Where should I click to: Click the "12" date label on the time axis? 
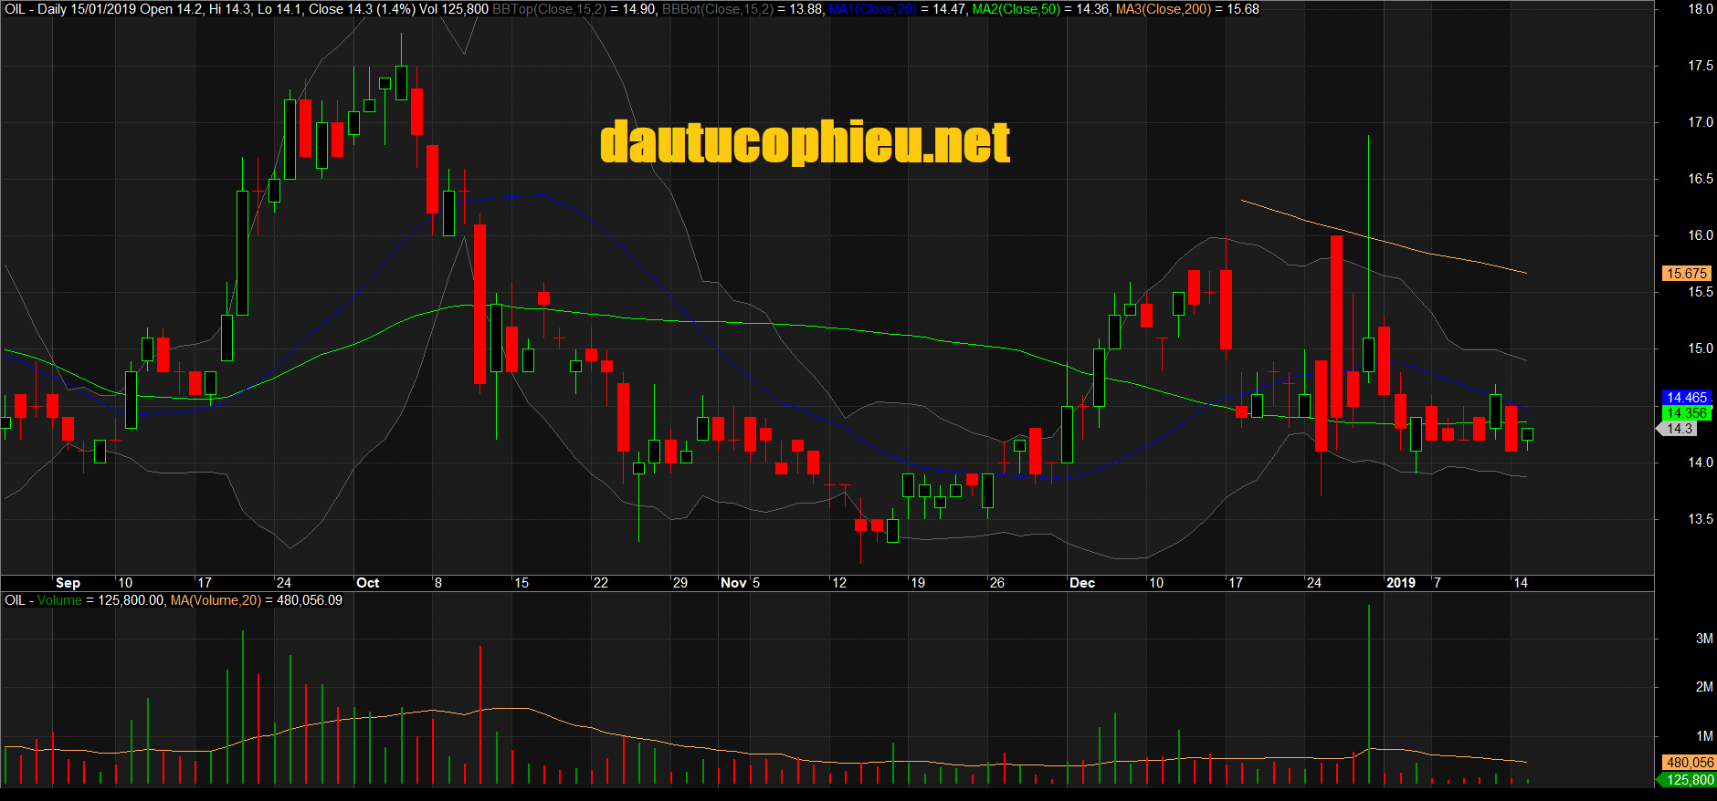(x=839, y=583)
